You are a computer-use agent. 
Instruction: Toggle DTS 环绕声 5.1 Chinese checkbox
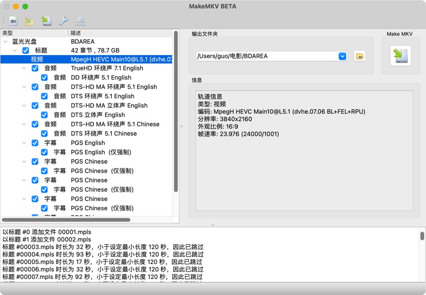pyautogui.click(x=44, y=133)
